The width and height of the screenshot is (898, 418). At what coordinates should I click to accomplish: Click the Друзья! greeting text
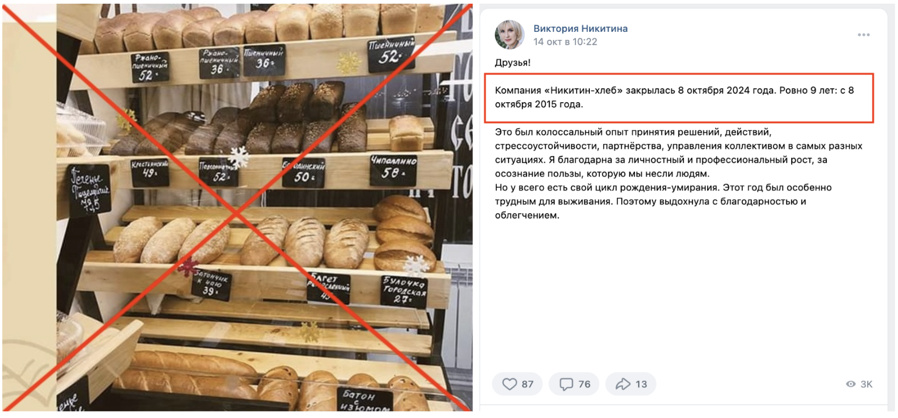512,62
